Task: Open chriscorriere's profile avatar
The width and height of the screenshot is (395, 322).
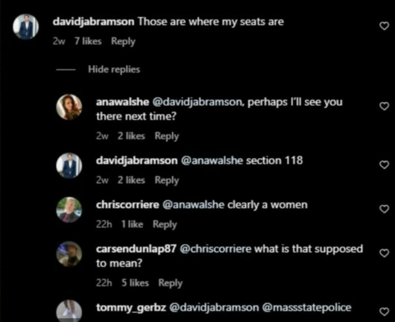Action: (69, 210)
